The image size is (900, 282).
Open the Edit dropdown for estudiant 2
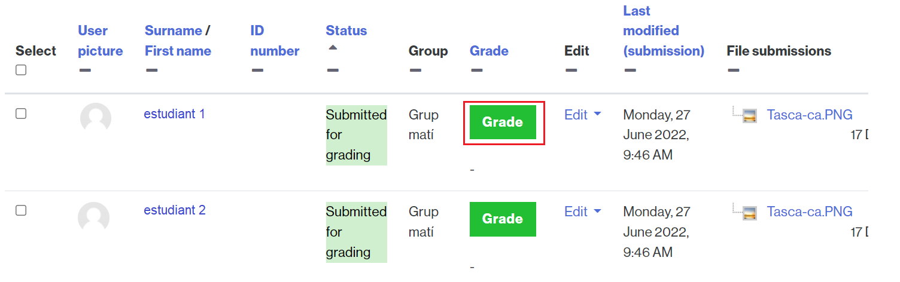(582, 211)
